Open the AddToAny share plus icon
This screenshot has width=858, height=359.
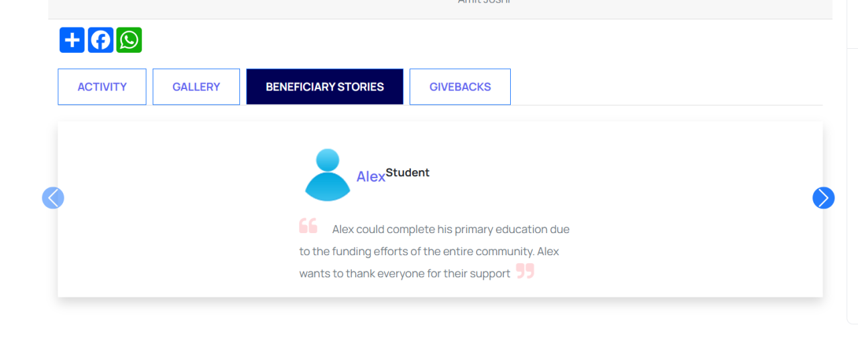tap(72, 40)
